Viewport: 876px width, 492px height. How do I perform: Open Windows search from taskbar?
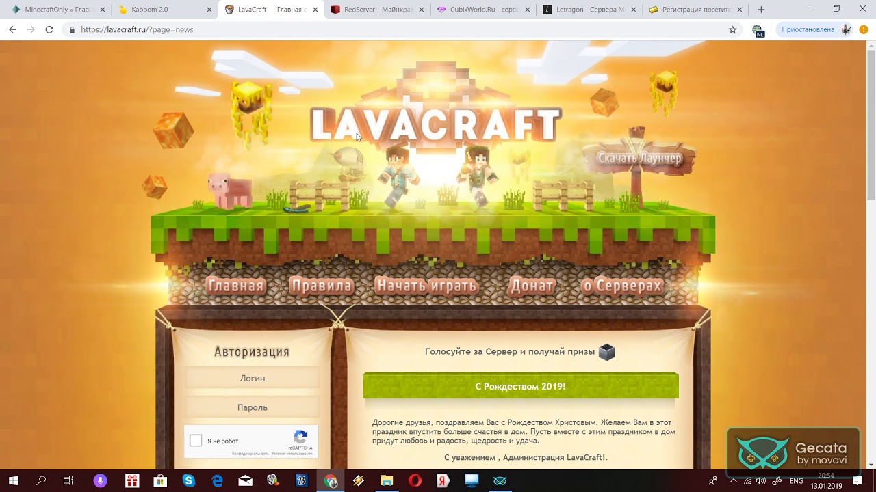tap(41, 481)
